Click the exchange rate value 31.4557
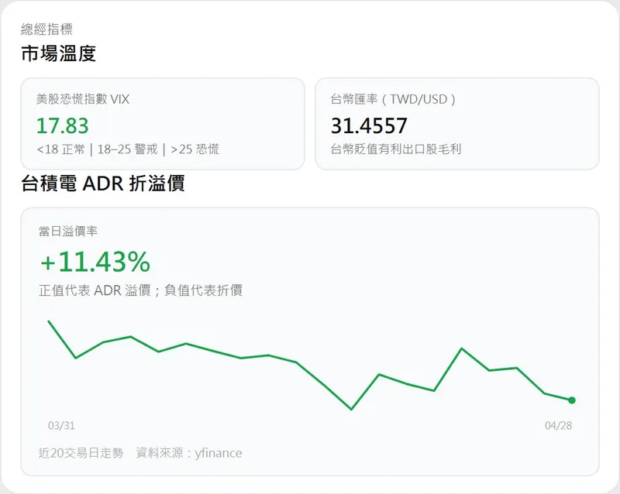This screenshot has height=494, width=620. 369,125
